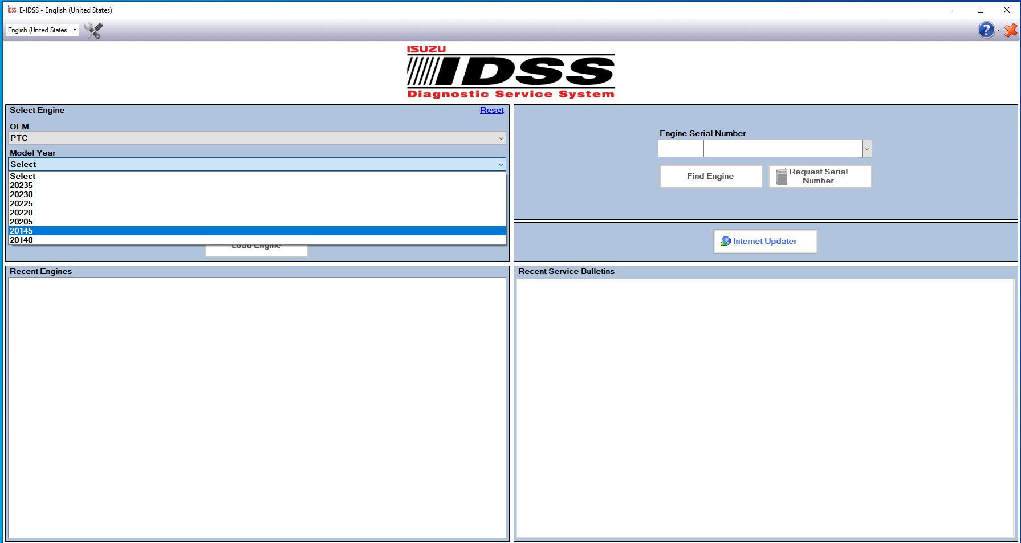
Task: Click the Find Engine button
Action: coord(710,175)
